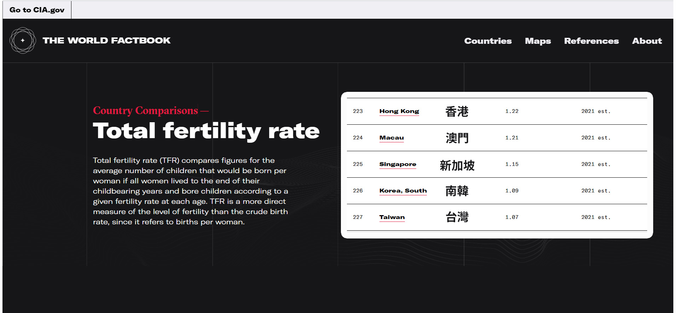The width and height of the screenshot is (679, 313).
Task: Click the Chinese label 新加坡
Action: tap(457, 165)
